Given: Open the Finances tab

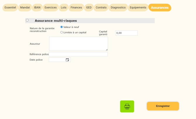Looking at the screenshot, I should (76, 8).
